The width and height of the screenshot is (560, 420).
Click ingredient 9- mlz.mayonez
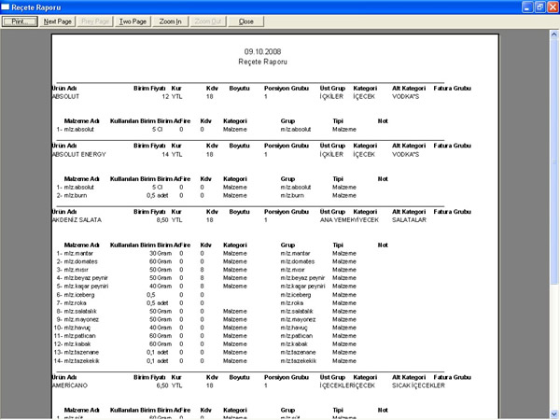(77, 319)
